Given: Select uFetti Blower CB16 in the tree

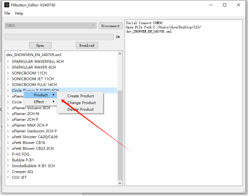Looking at the screenshot, I should tap(29, 142).
